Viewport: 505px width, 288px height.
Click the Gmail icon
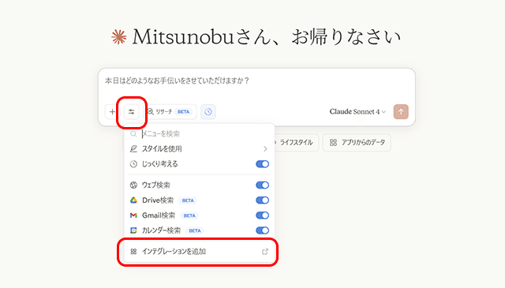133,215
